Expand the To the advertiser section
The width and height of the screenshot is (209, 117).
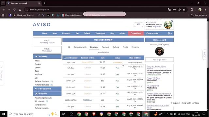[x=47, y=89]
